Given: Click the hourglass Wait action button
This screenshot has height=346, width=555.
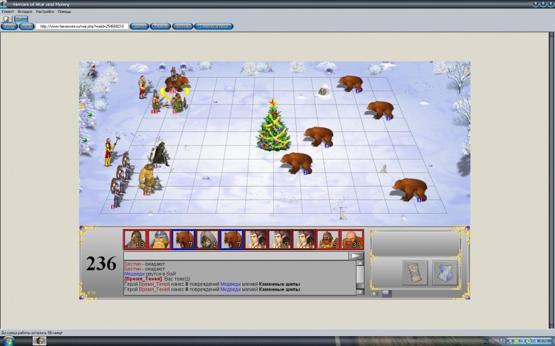Looking at the screenshot, I should 415,273.
